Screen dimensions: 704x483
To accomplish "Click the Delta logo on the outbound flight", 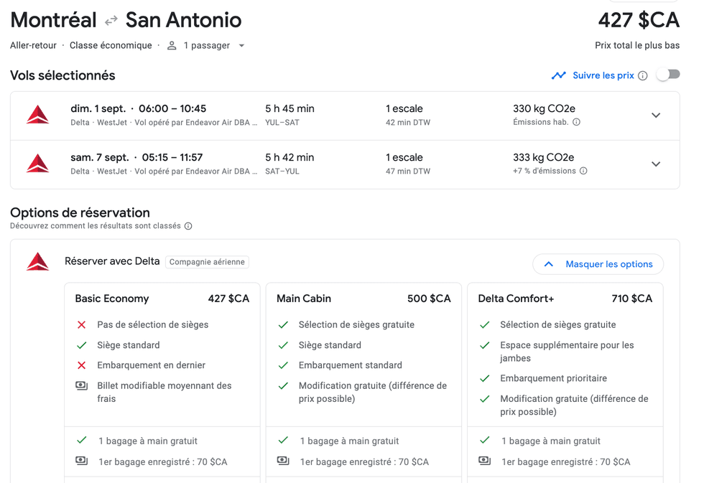I will point(37,115).
